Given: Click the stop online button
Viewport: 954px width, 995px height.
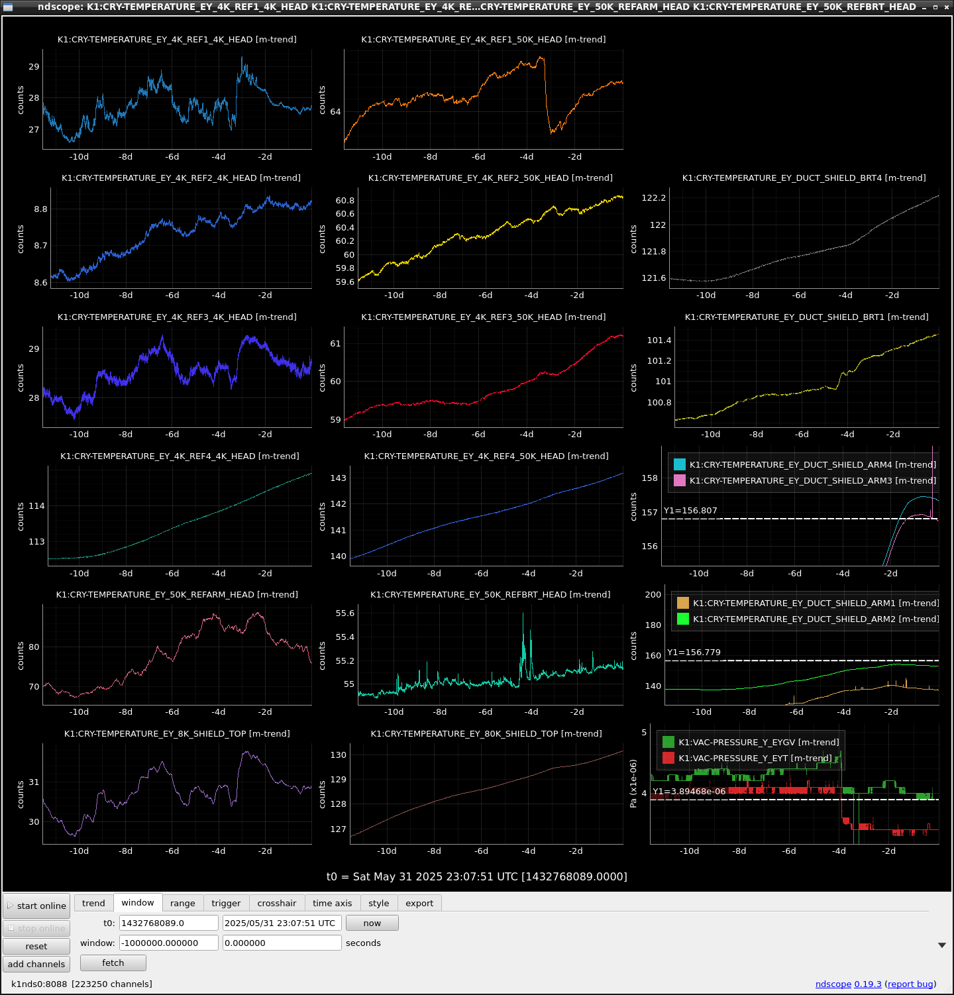Looking at the screenshot, I should pyautogui.click(x=36, y=928).
